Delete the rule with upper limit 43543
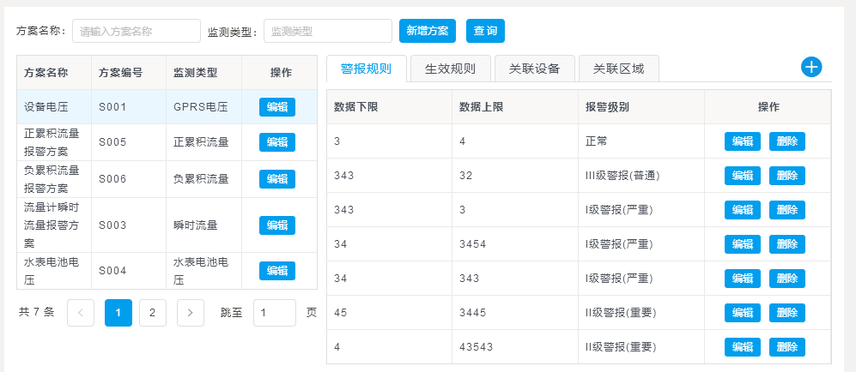The image size is (856, 372). click(x=786, y=347)
